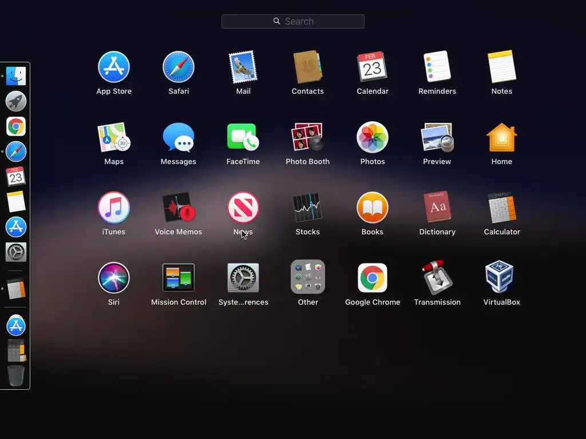Viewport: 586px width, 439px height.
Task: Click the Launchpad rocket in the Dock
Action: click(x=15, y=101)
